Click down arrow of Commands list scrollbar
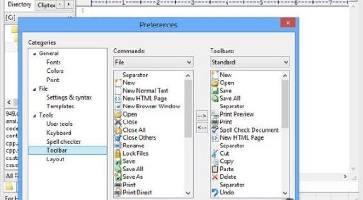The width and height of the screenshot is (363, 200). (188, 193)
